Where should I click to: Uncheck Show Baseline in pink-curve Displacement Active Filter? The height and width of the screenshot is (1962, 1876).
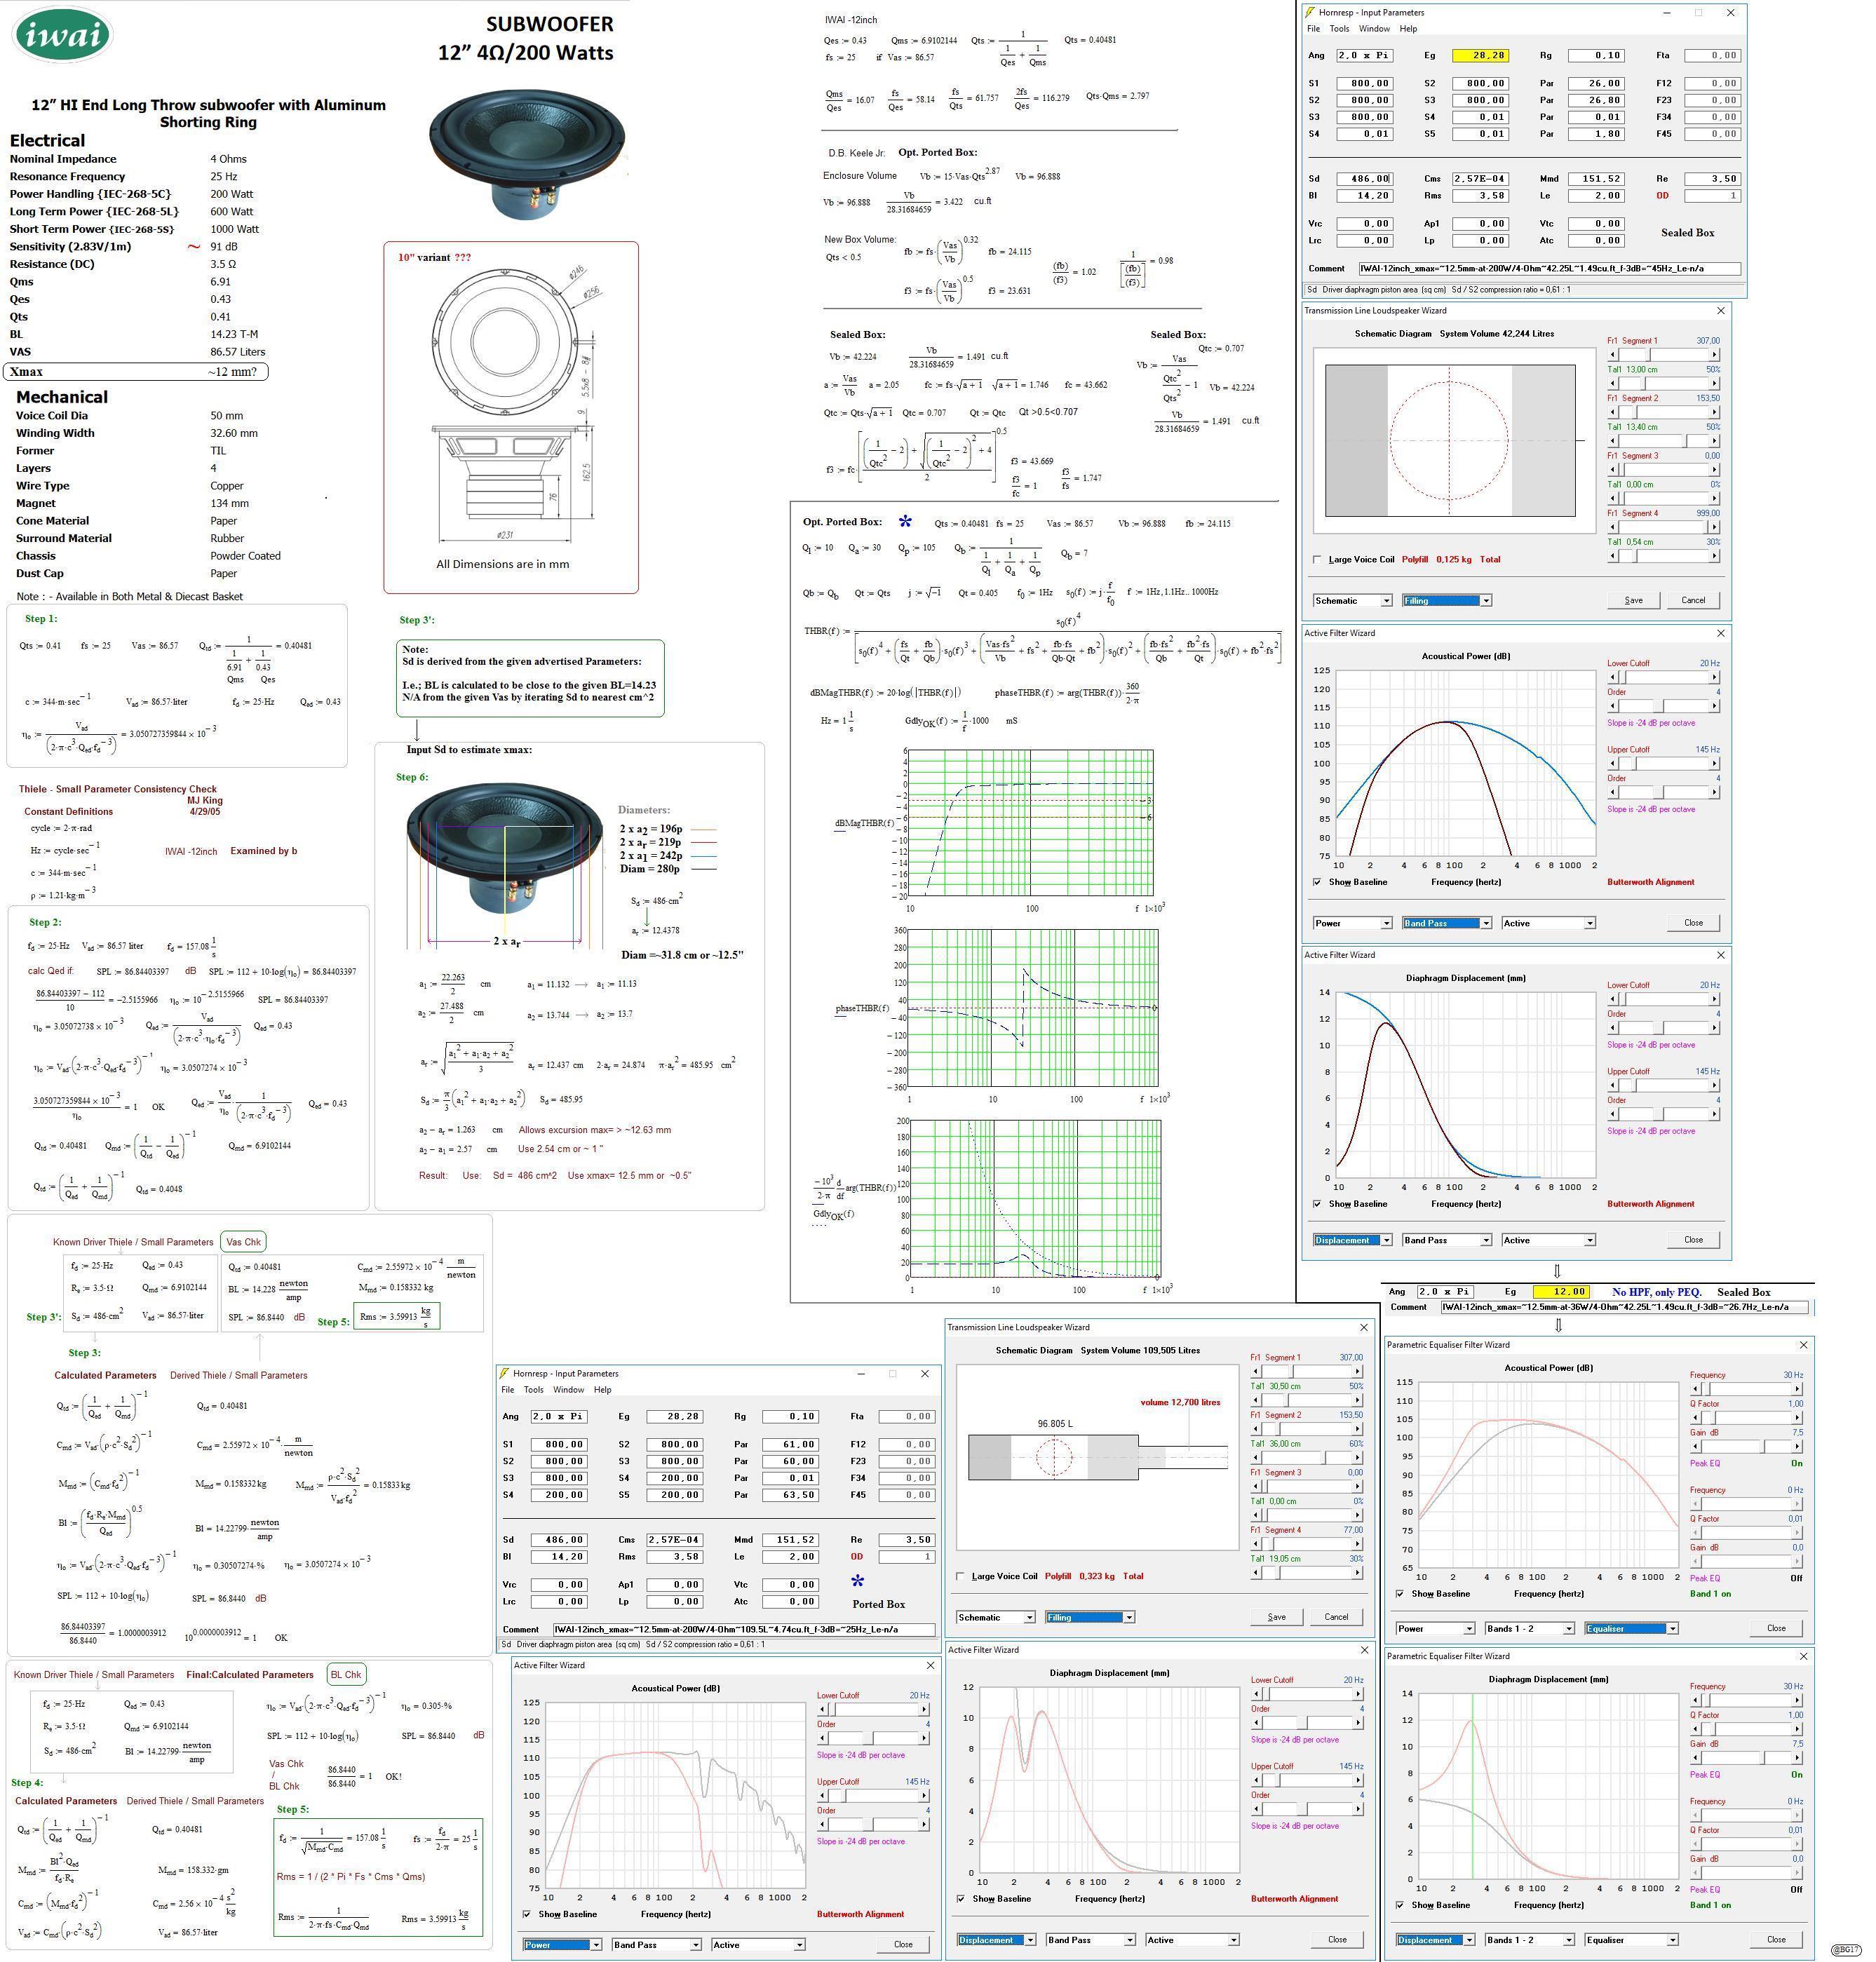pos(961,1898)
